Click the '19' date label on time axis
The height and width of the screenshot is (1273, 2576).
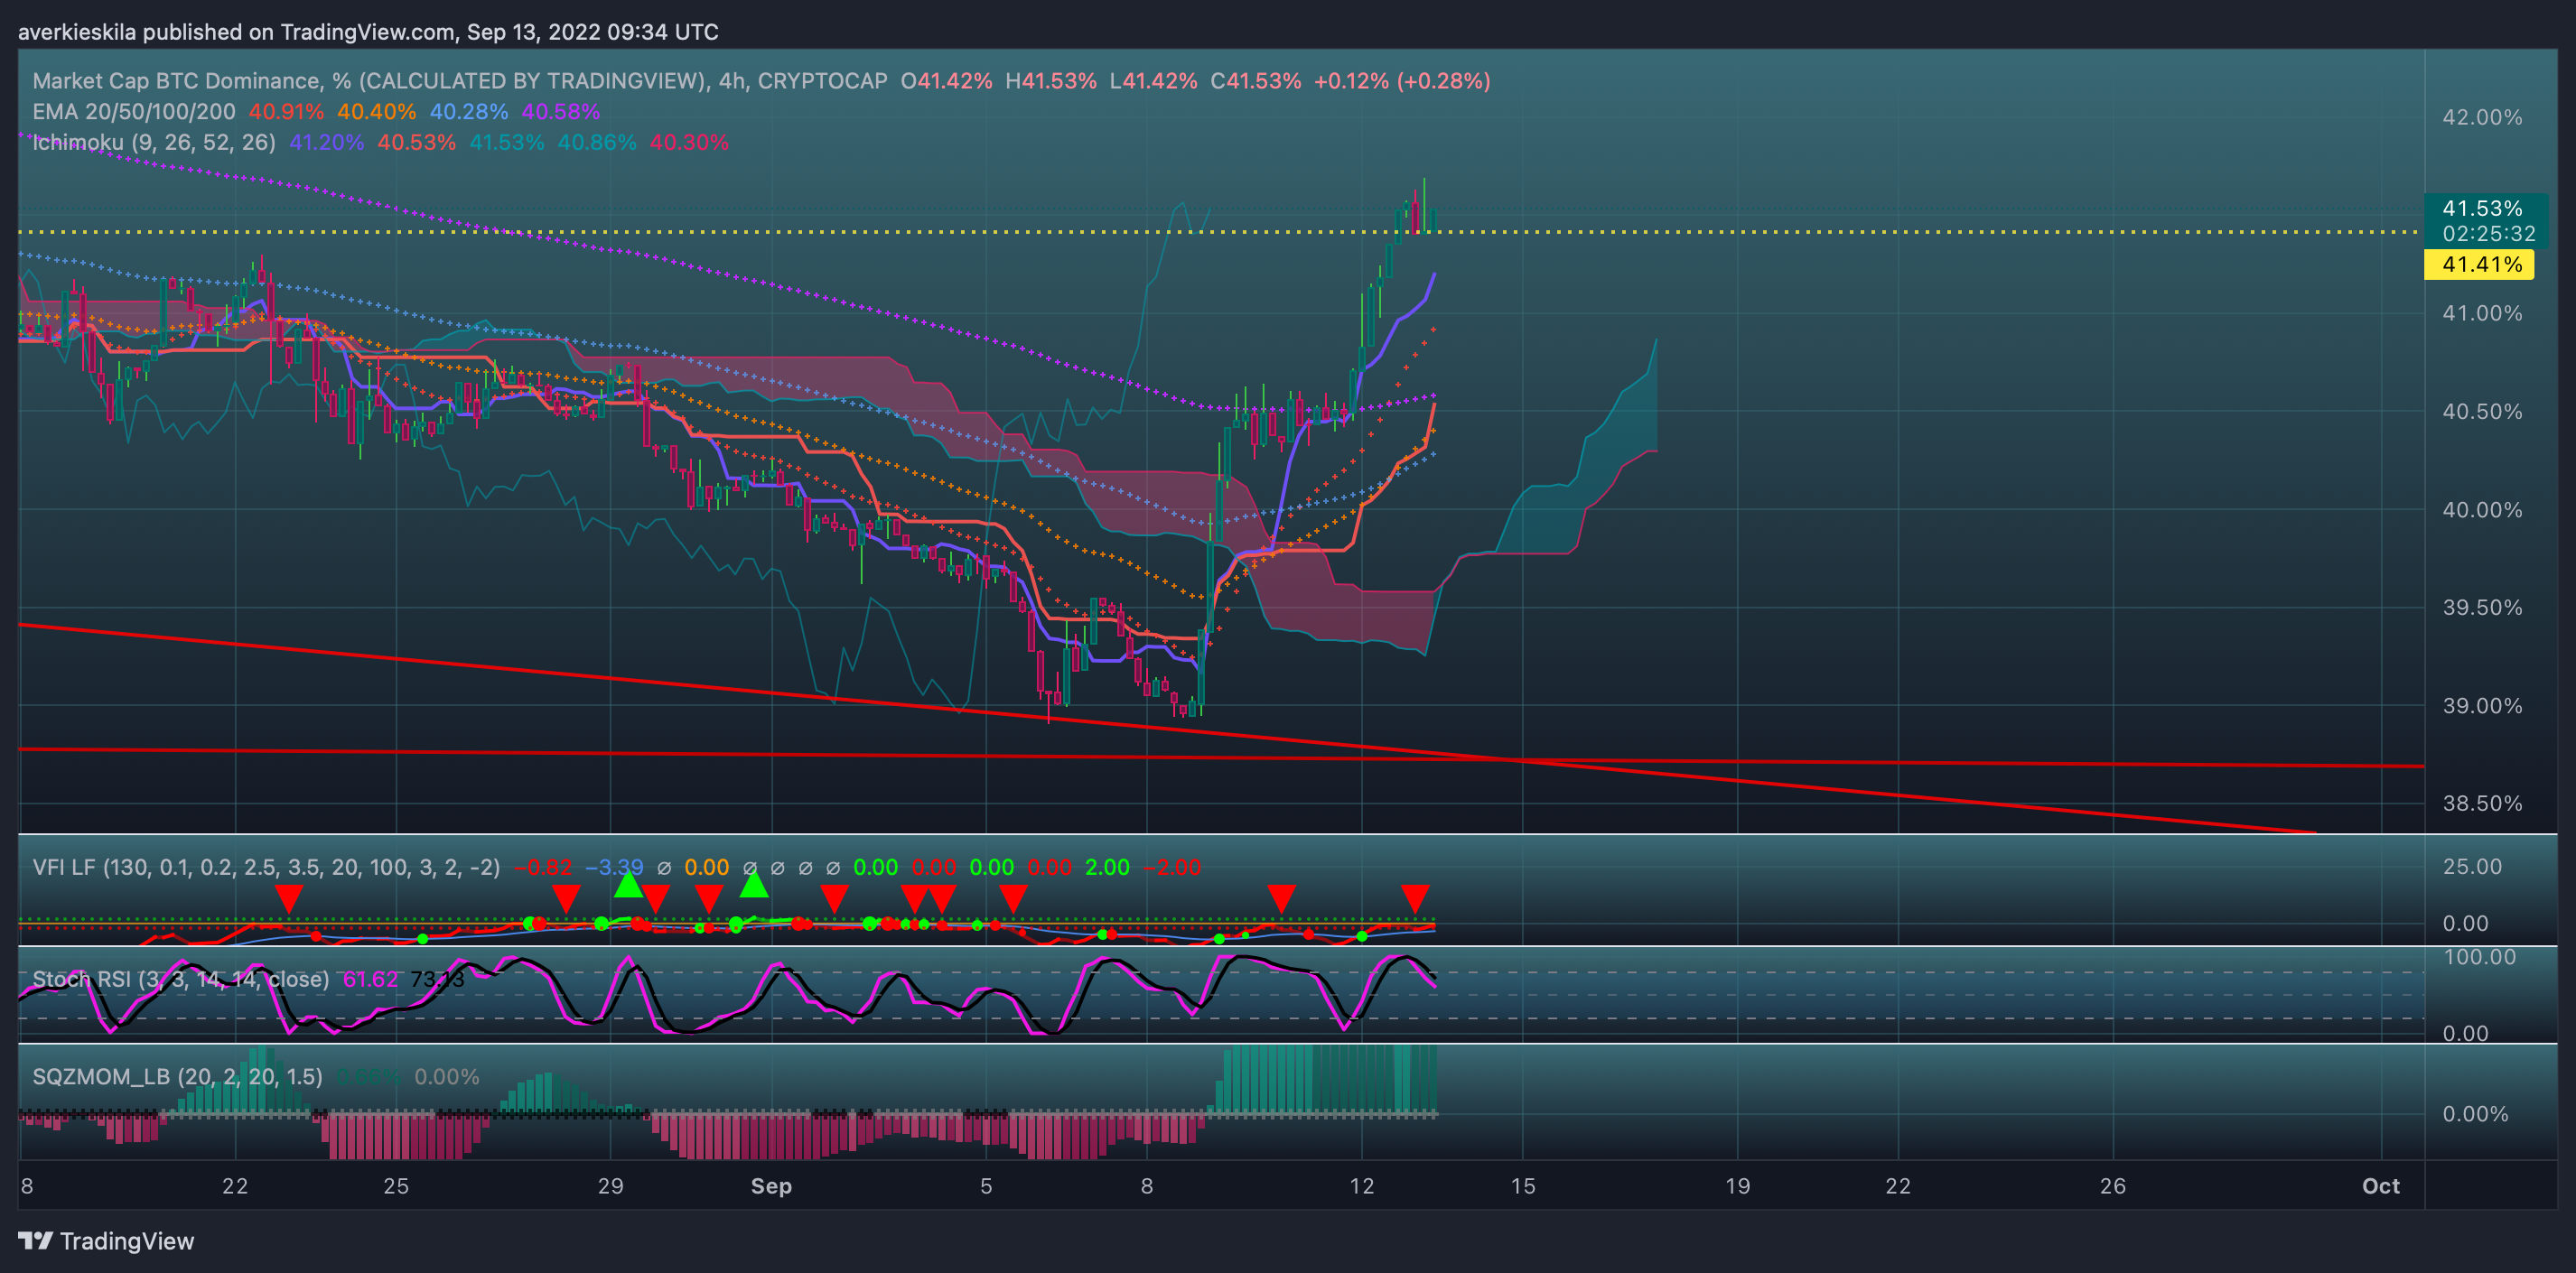(1737, 1186)
